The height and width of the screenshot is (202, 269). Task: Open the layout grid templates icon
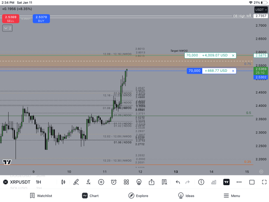pyautogui.click(x=126, y=182)
